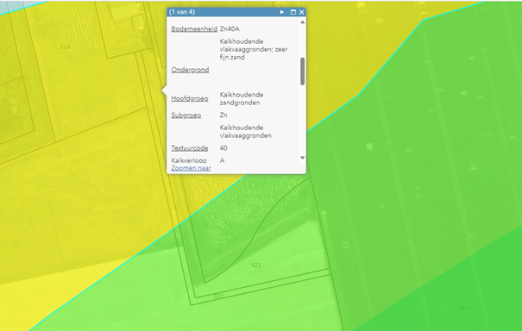Image resolution: width=522 pixels, height=331 pixels.
Task: Click parcel number 521 on map
Action: [255, 265]
